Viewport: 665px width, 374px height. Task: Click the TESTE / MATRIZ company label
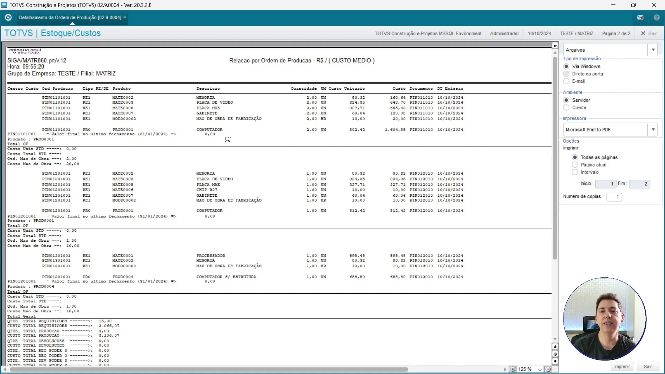coord(577,34)
